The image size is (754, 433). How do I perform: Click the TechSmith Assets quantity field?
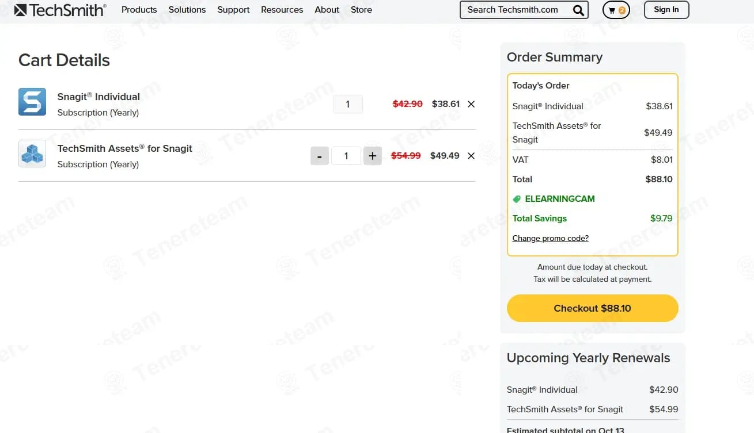click(346, 156)
